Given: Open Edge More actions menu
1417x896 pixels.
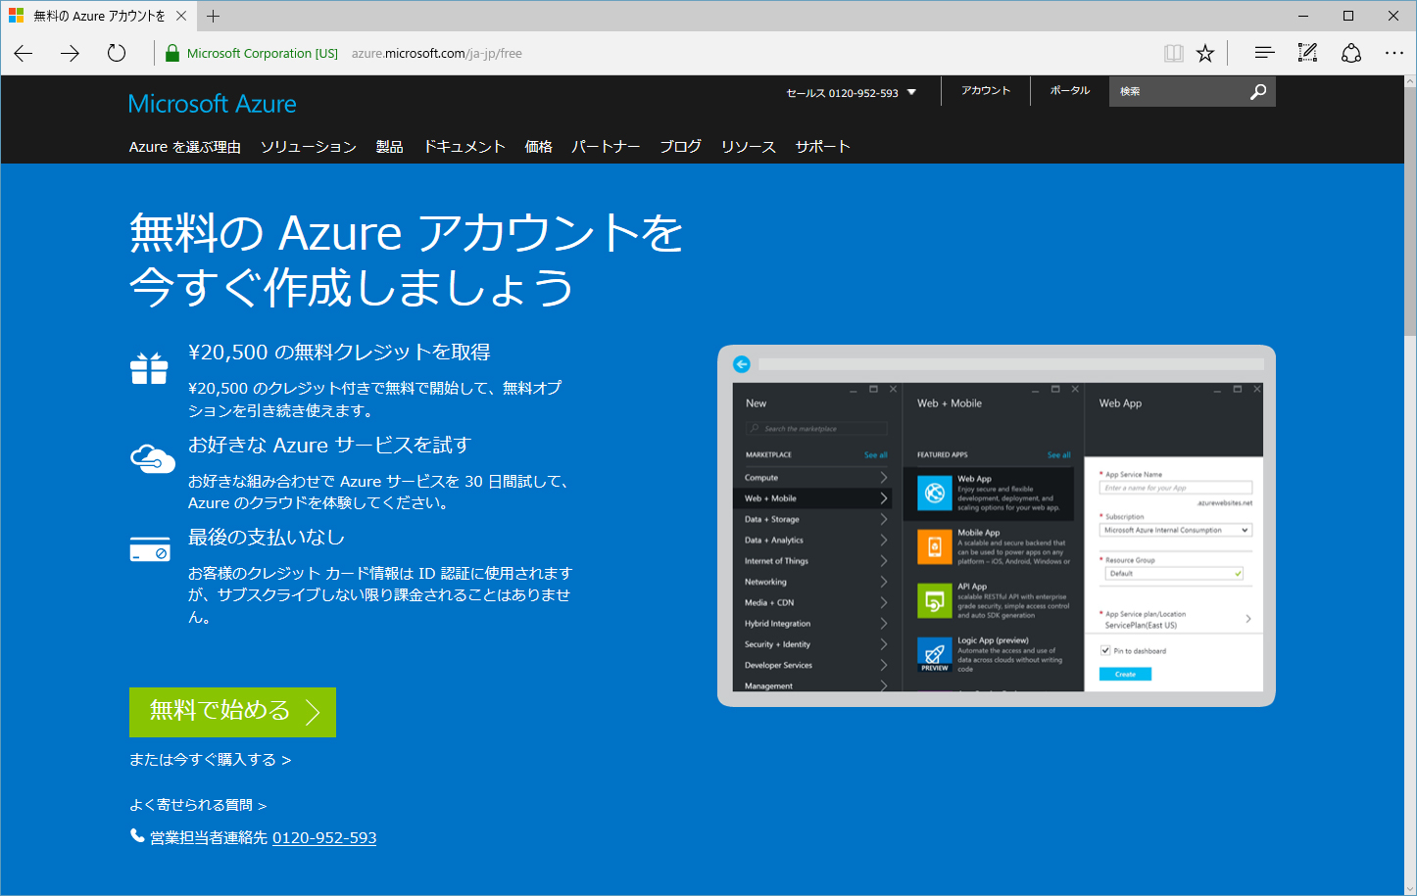Looking at the screenshot, I should (x=1394, y=53).
